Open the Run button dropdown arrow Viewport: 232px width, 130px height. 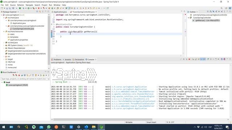[x=31, y=8]
